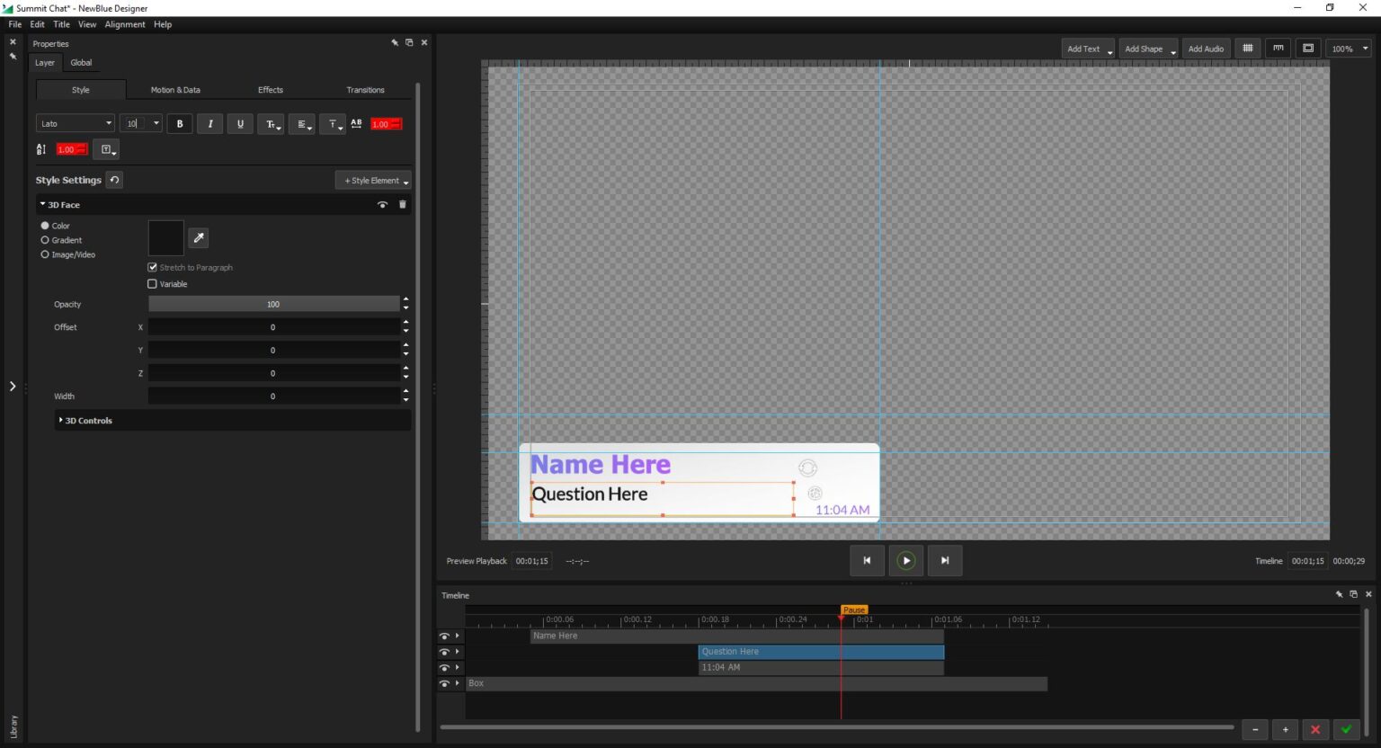Open the Alignment menu

124,24
